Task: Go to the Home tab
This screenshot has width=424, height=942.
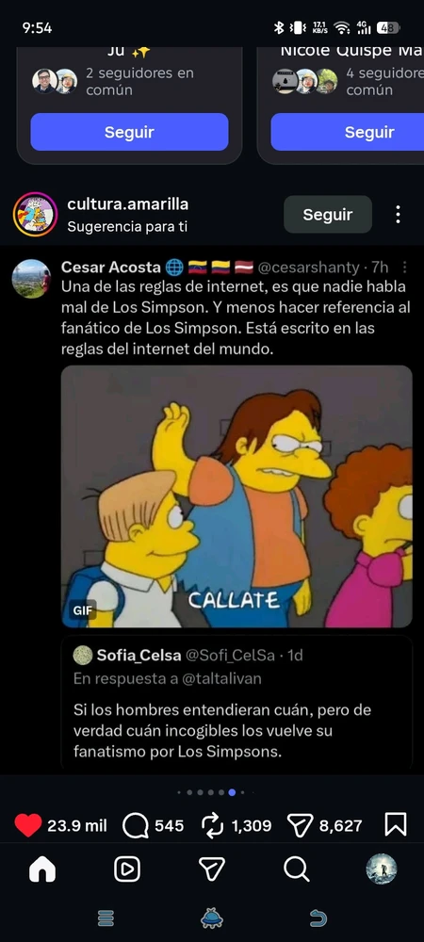Action: click(x=42, y=869)
